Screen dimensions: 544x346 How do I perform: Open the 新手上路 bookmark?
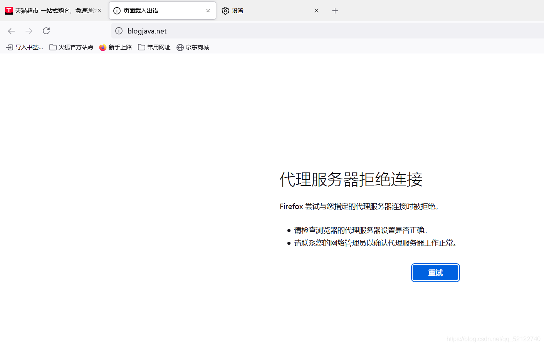click(x=116, y=47)
